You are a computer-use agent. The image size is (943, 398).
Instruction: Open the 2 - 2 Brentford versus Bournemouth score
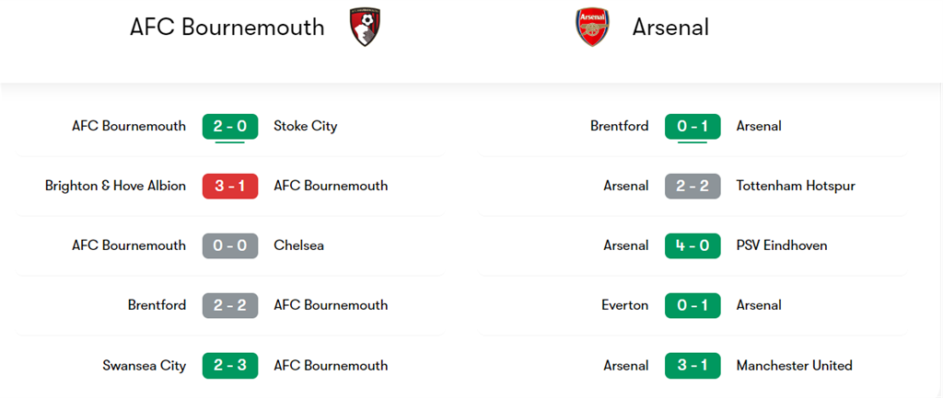[230, 305]
